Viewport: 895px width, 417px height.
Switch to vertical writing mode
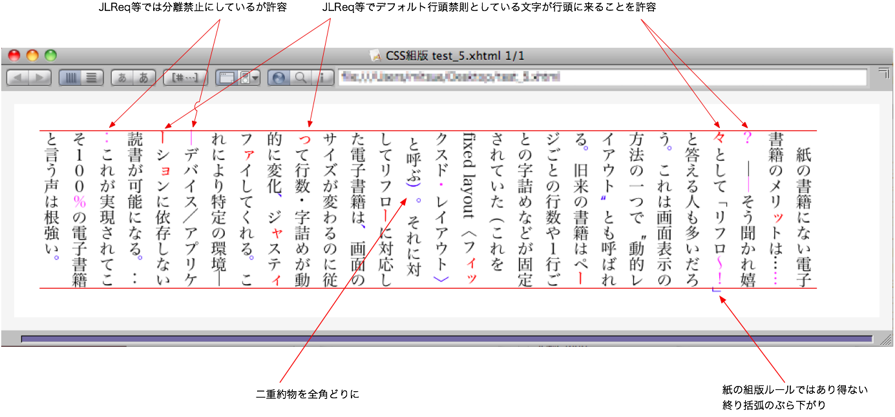click(x=70, y=77)
